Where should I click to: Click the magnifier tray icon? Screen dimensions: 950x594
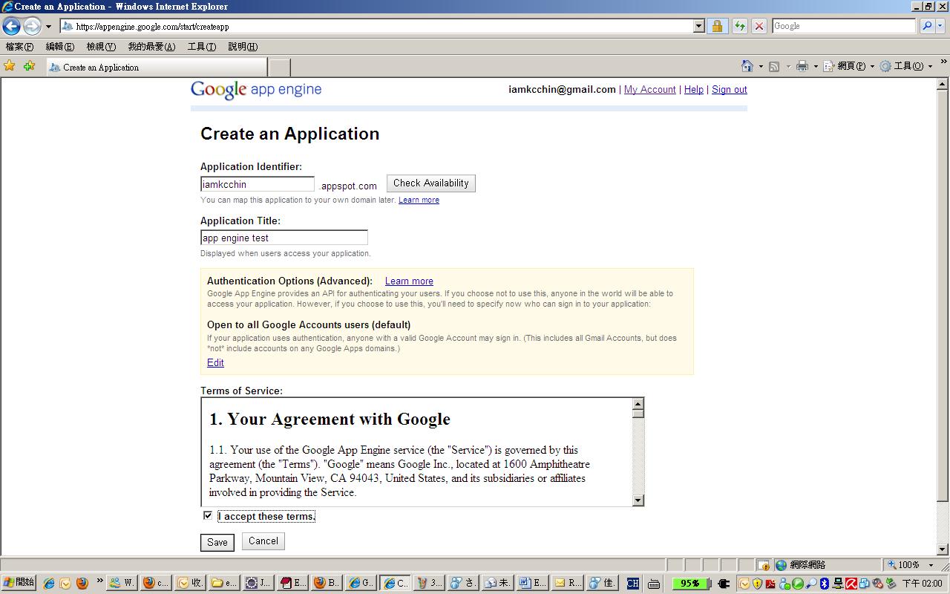point(811,583)
